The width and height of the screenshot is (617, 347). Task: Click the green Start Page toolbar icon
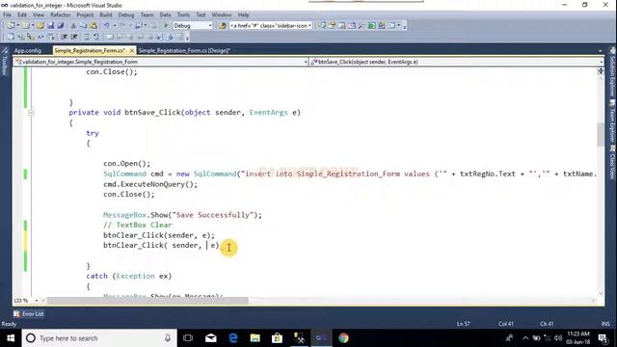pyautogui.click(x=372, y=26)
